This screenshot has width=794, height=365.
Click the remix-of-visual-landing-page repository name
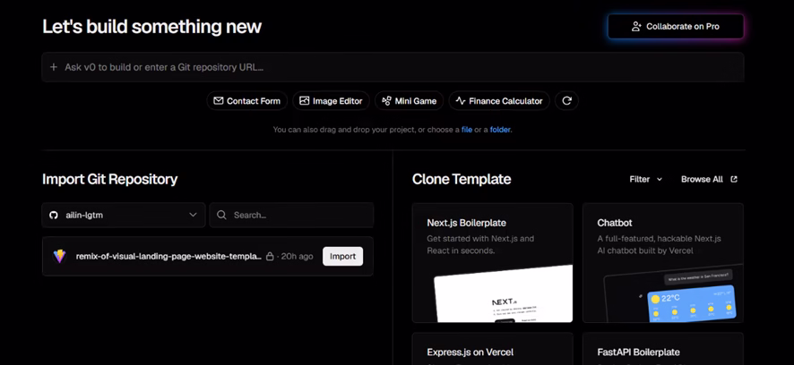tap(168, 257)
